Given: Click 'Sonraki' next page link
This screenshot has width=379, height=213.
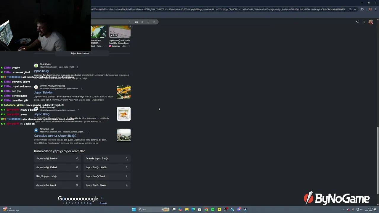Looking at the screenshot, I should pos(103,204).
